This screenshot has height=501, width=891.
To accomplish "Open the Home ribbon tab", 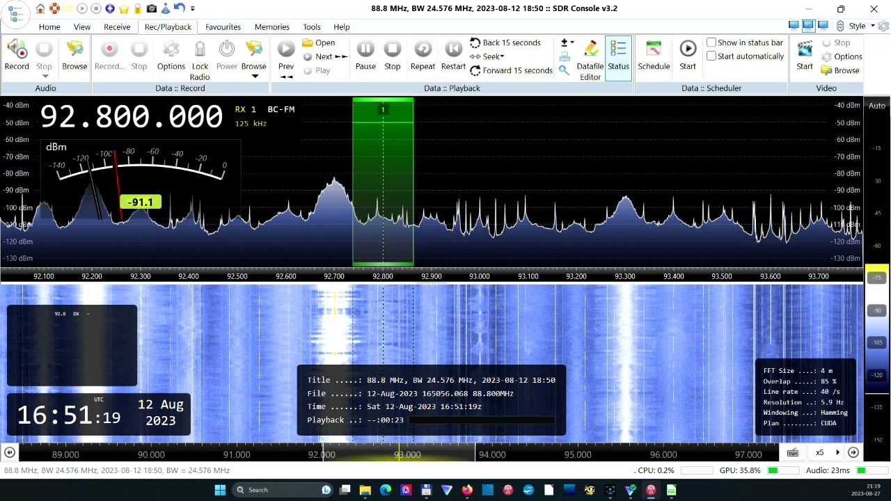I will coord(49,27).
